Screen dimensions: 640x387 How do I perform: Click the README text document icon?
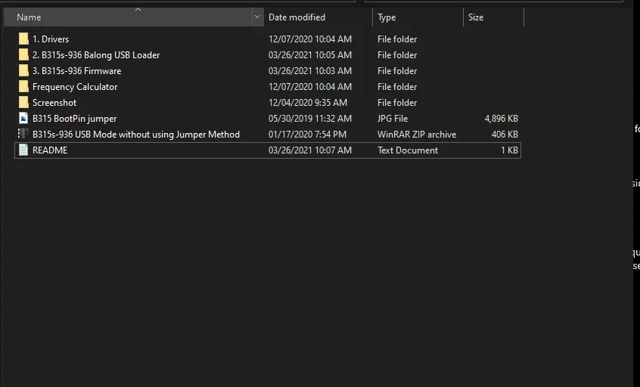[x=23, y=150]
